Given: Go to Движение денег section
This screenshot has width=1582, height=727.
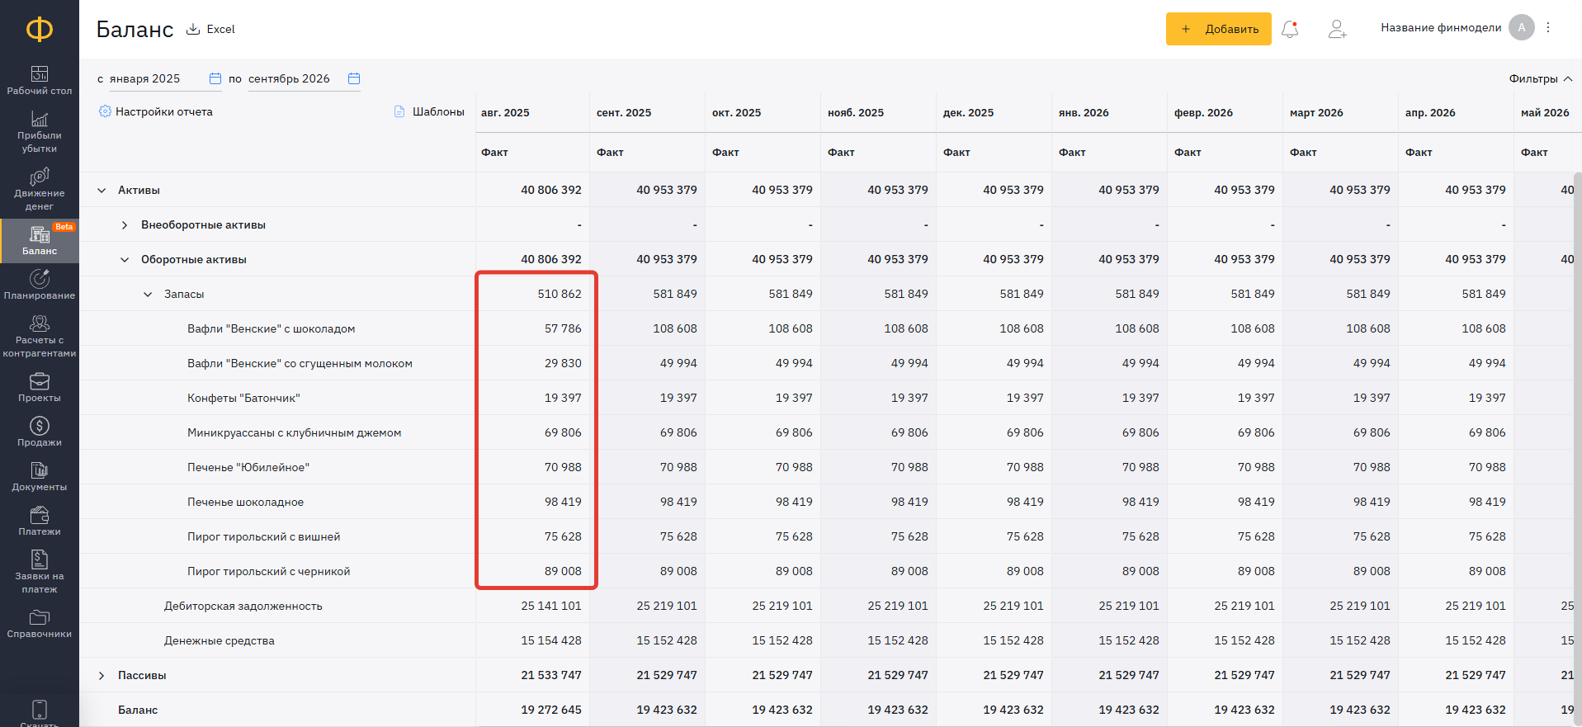Looking at the screenshot, I should [x=40, y=190].
